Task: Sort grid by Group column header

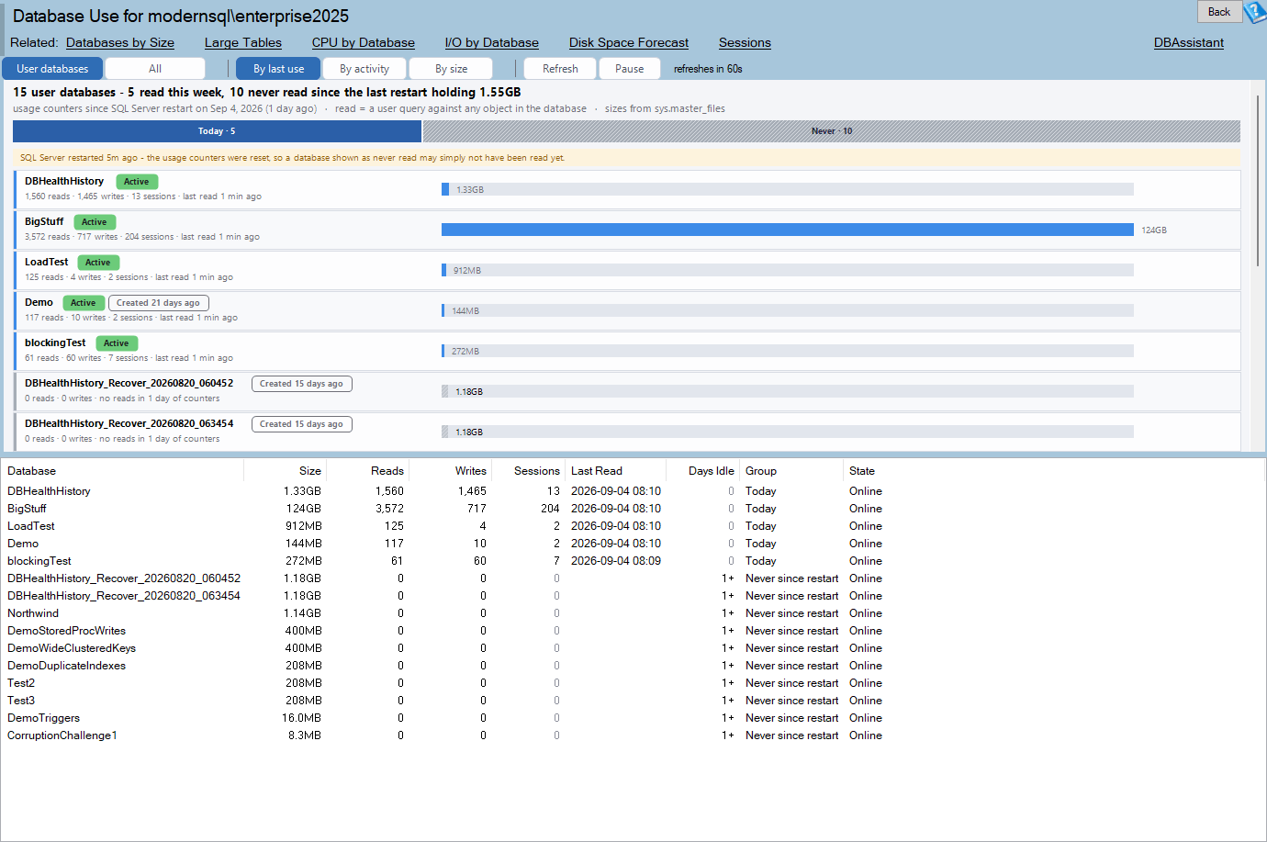Action: click(x=790, y=471)
